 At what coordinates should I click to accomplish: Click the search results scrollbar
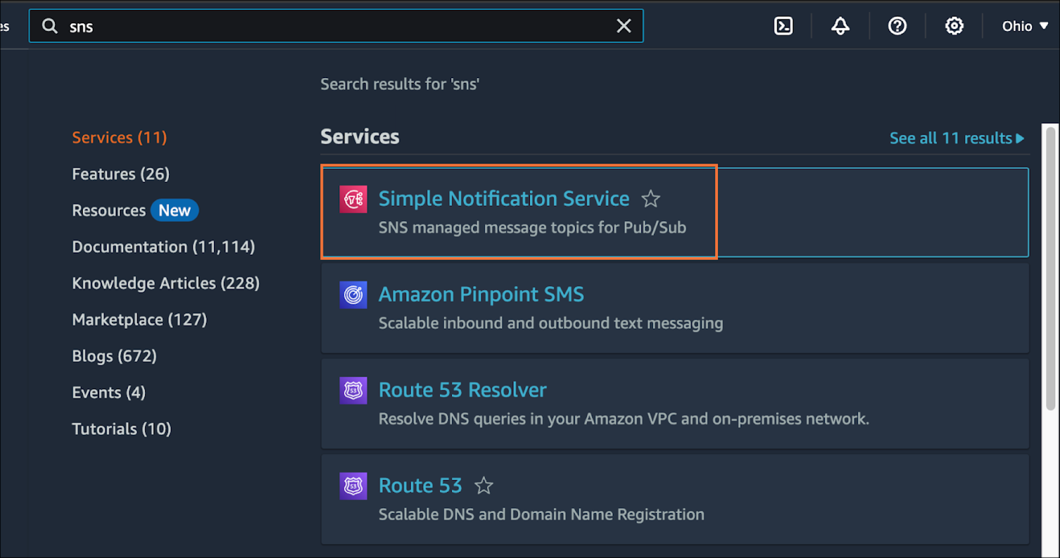pos(1050,268)
